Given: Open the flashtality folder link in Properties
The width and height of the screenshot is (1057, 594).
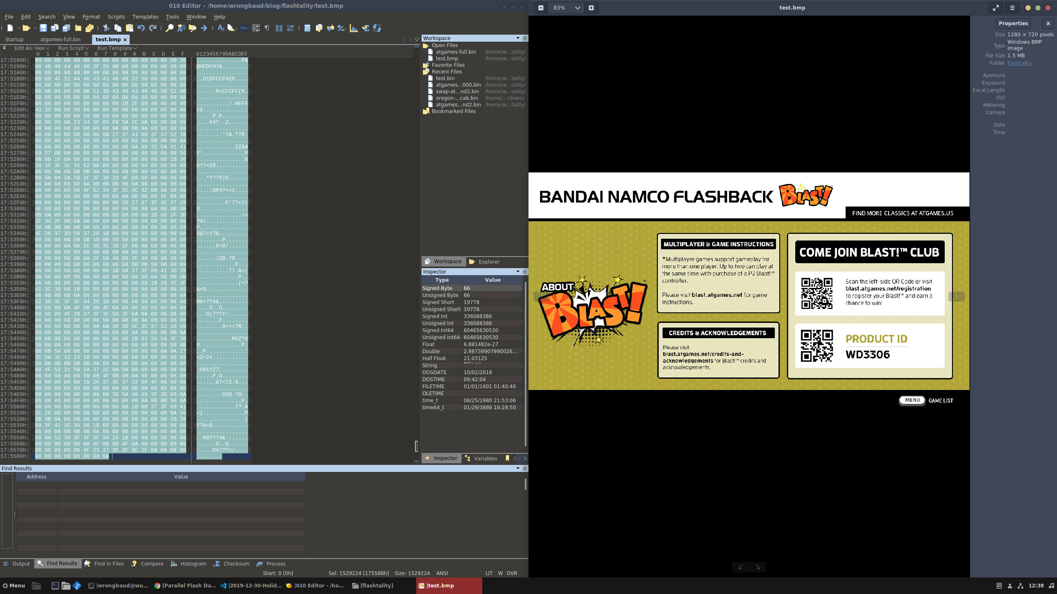Looking at the screenshot, I should point(1019,63).
